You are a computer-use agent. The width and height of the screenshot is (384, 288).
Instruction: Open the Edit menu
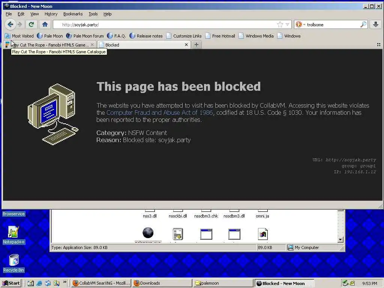[21, 14]
